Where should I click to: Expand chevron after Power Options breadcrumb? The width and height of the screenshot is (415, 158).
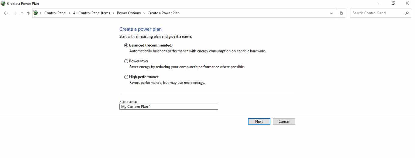pos(144,13)
